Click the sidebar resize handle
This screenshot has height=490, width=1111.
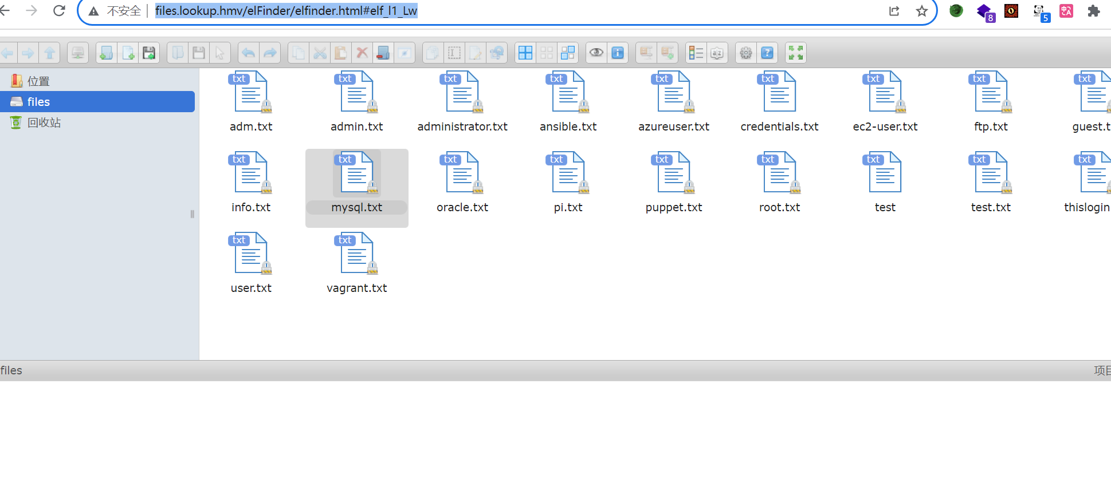tap(193, 214)
